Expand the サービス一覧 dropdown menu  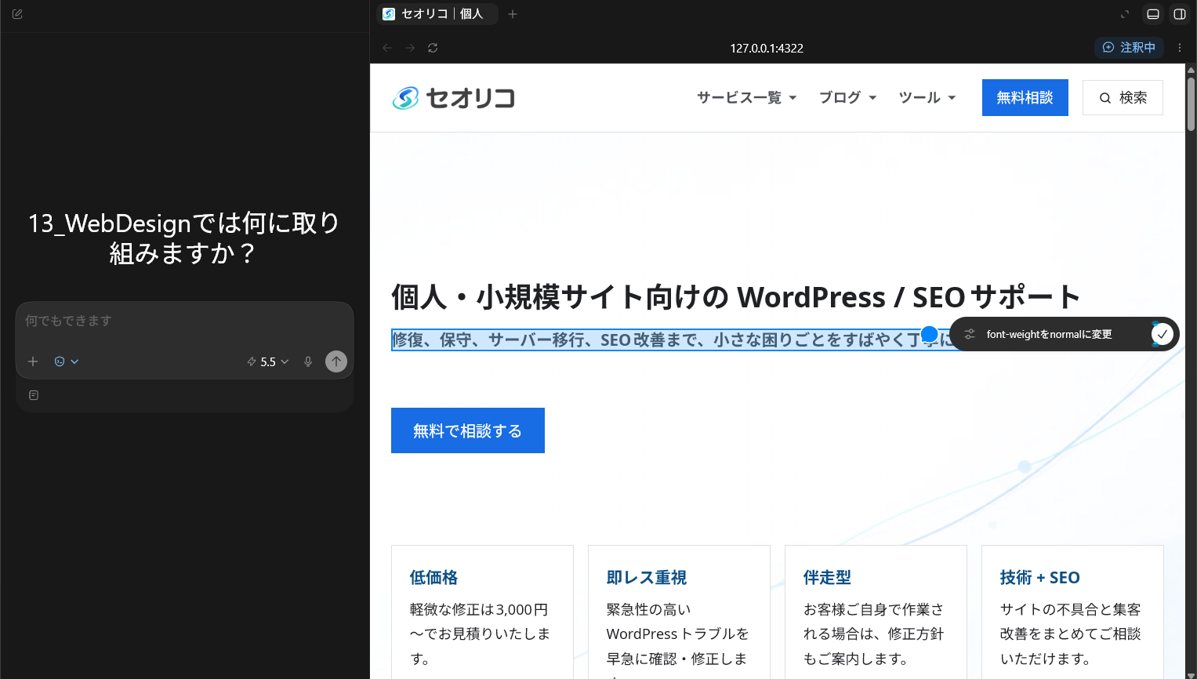click(747, 98)
